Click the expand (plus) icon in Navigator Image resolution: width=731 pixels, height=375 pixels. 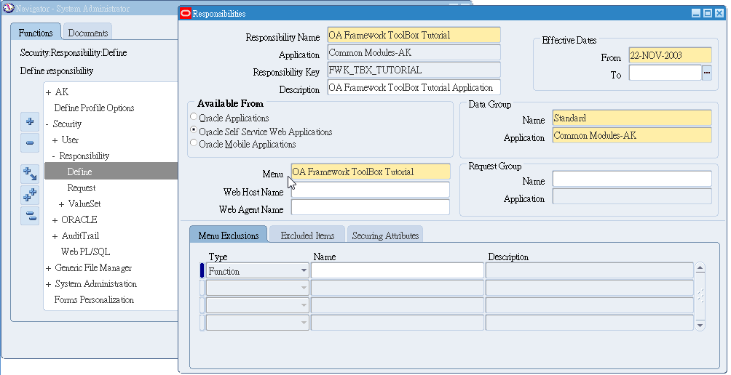[x=30, y=122]
